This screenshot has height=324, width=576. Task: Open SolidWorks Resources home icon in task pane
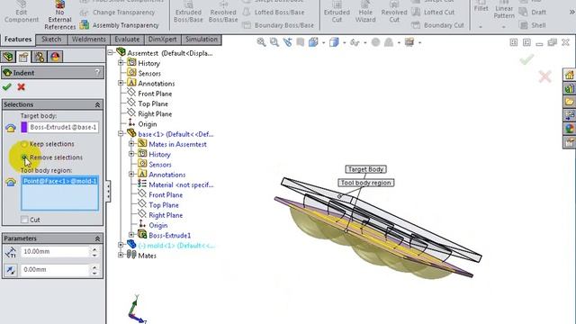[x=570, y=75]
